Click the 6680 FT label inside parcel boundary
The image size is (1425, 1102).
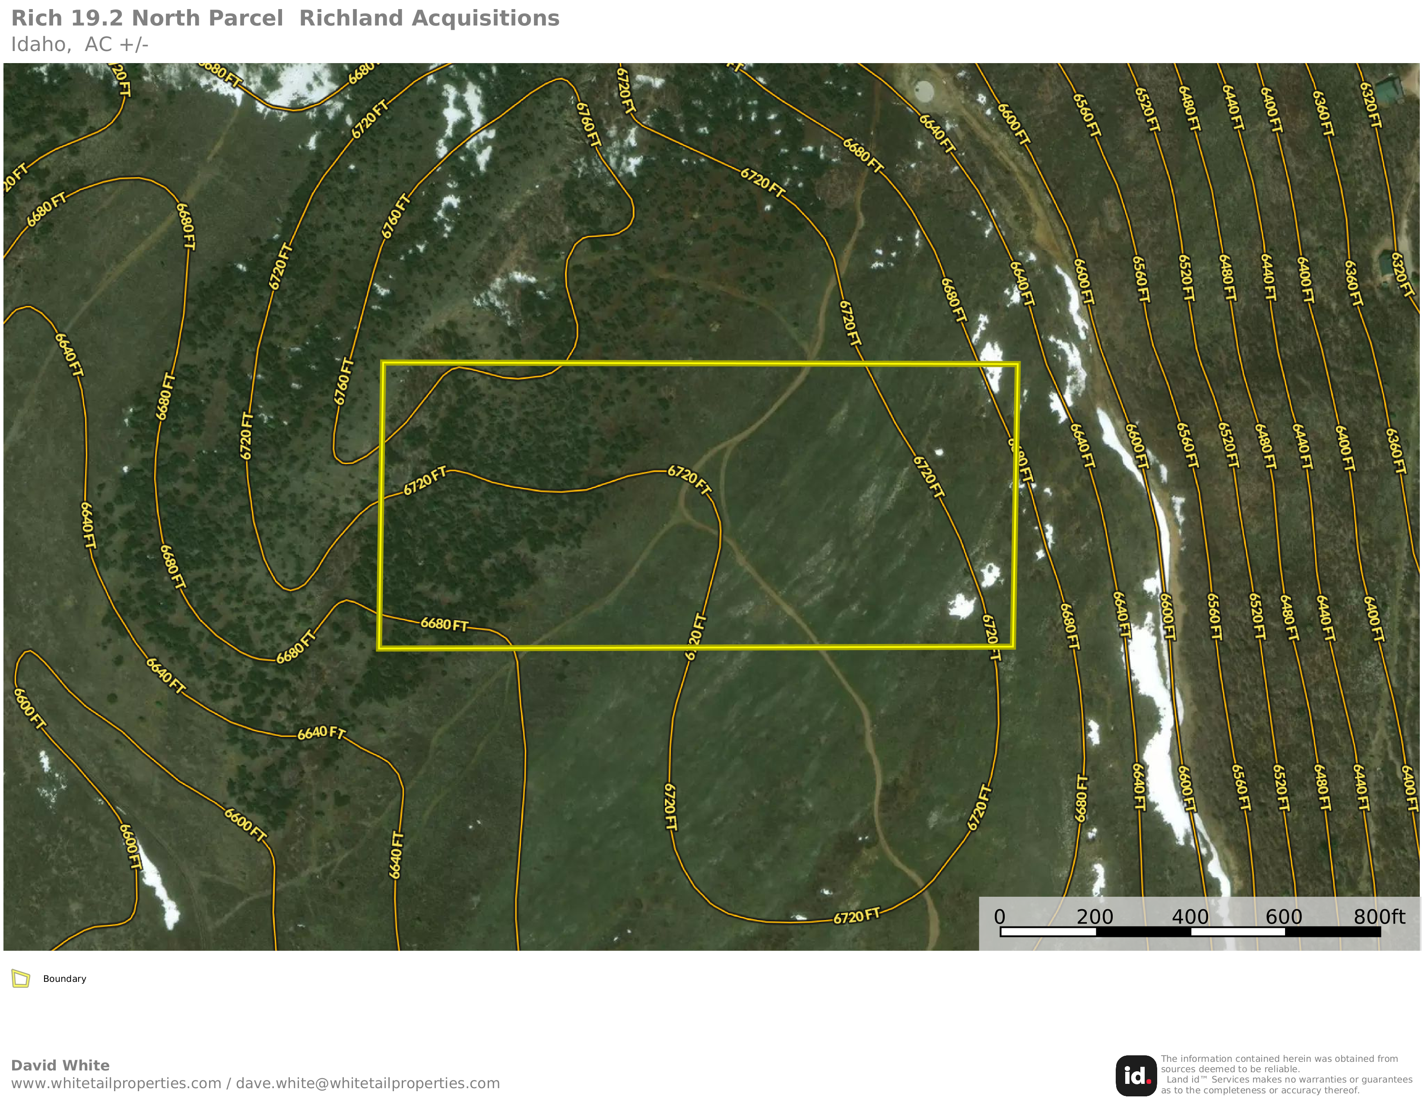tap(444, 624)
